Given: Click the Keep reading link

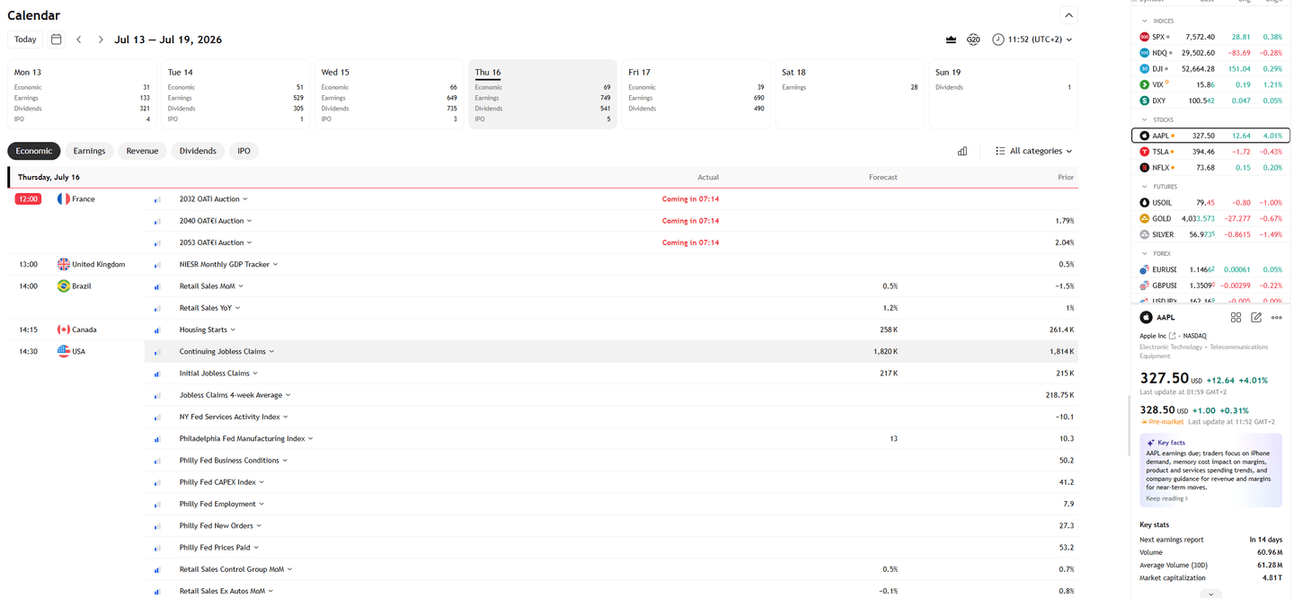Looking at the screenshot, I should 1166,498.
